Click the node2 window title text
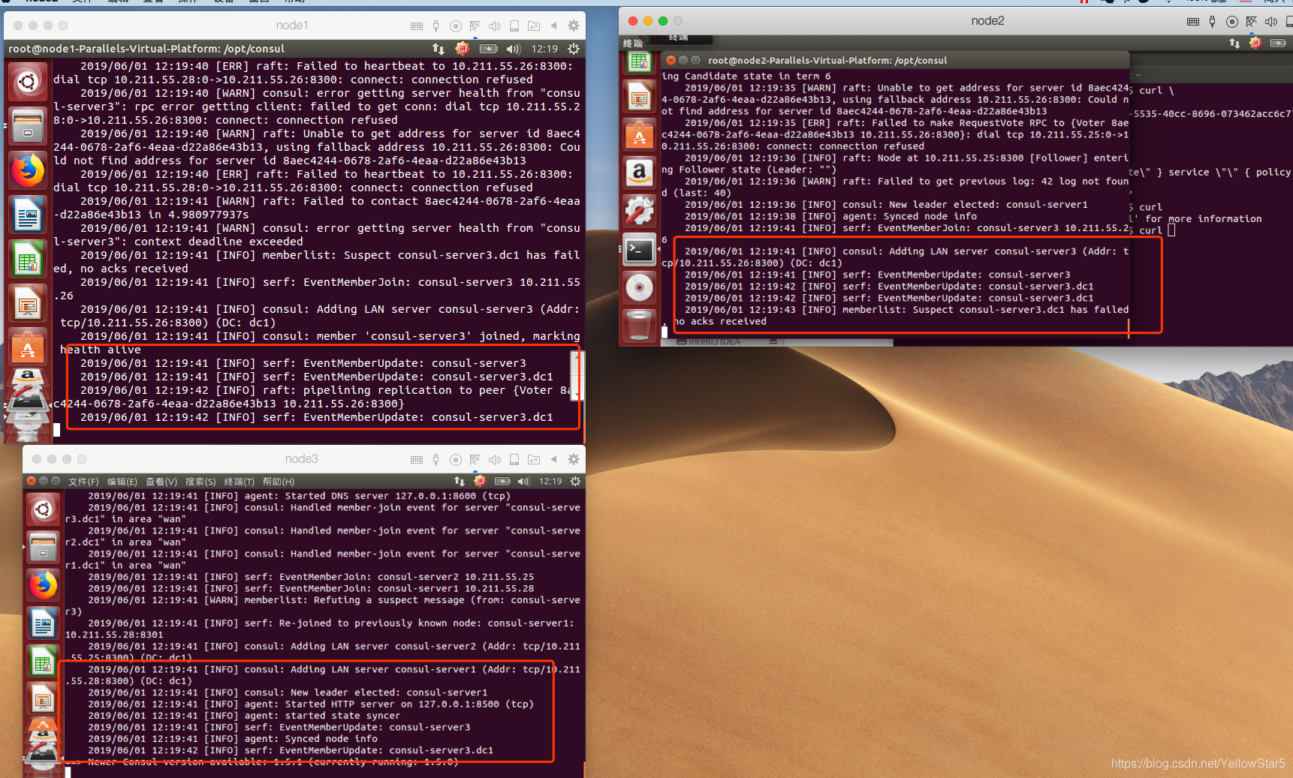This screenshot has height=778, width=1293. [x=987, y=21]
